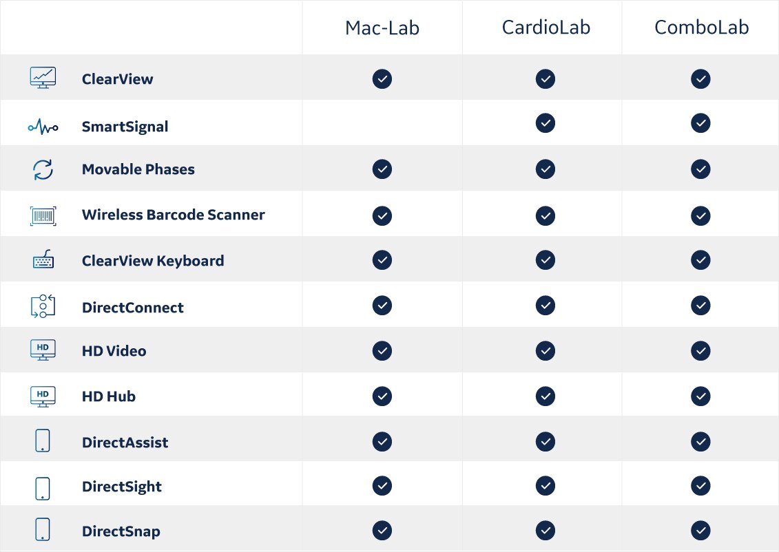Click the DirectSight feature label
Viewport: 779px width, 552px height.
[x=122, y=487]
